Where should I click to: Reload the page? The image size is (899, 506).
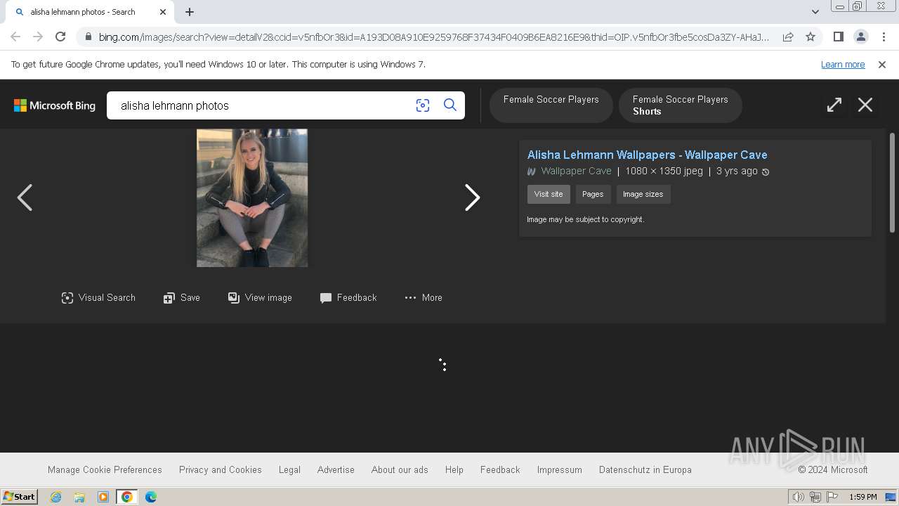coord(60,37)
